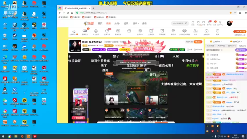
Task: Open the notification center on taskbar
Action: 243,137
